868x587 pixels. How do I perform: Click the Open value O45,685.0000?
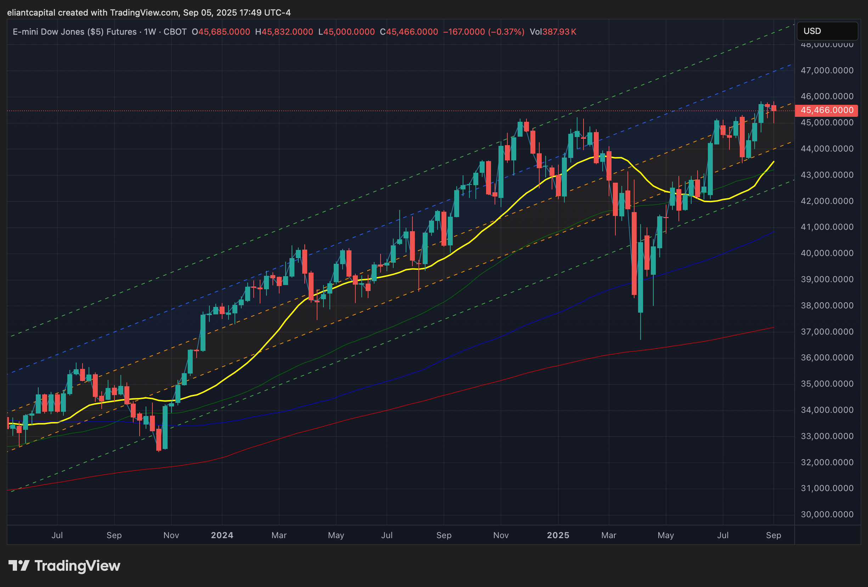(x=221, y=32)
